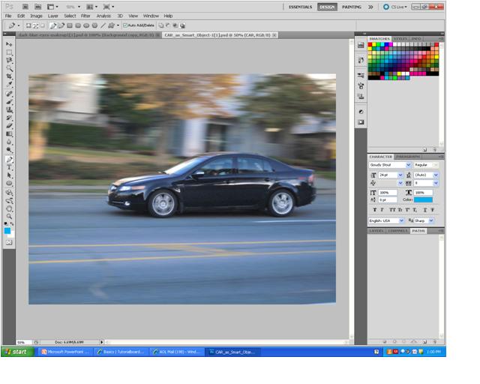
Task: Select the Zoom magnifier tool in toolbox
Action: [9, 216]
